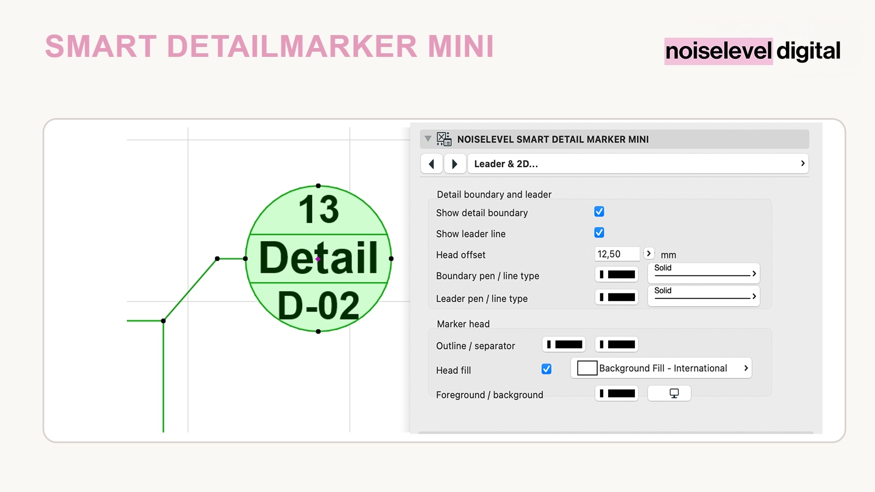Click the leader line bend node near marker
The image size is (875, 492).
pyautogui.click(x=217, y=259)
